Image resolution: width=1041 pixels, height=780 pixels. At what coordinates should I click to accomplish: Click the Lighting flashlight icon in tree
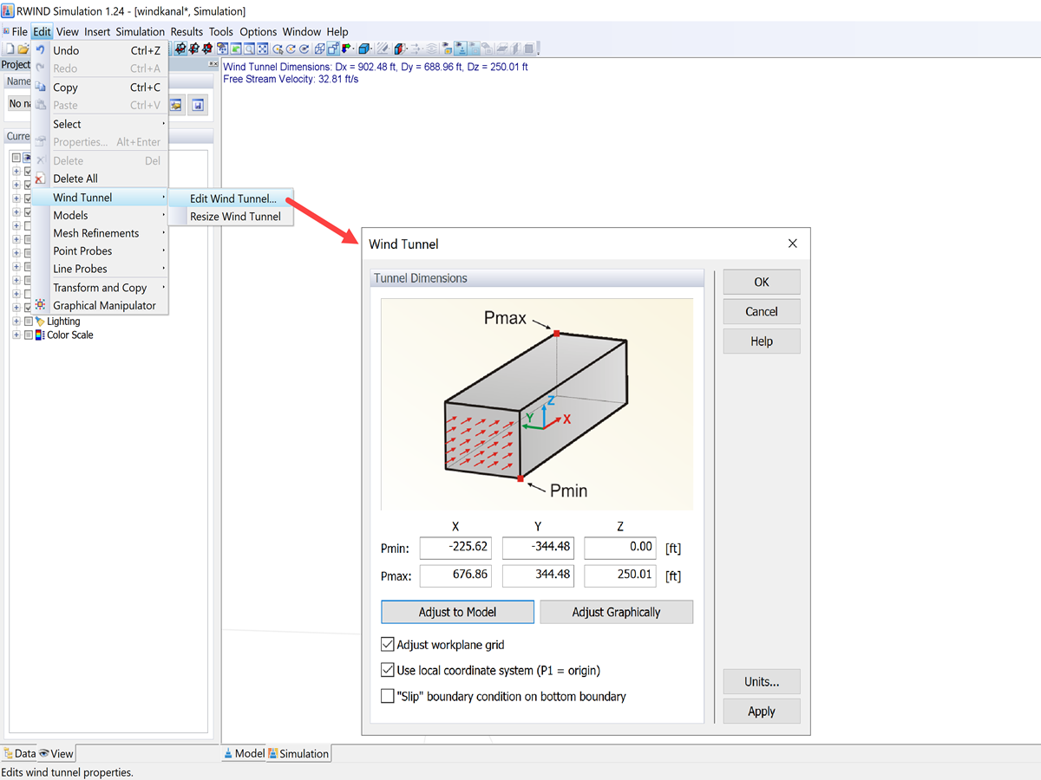pos(40,321)
